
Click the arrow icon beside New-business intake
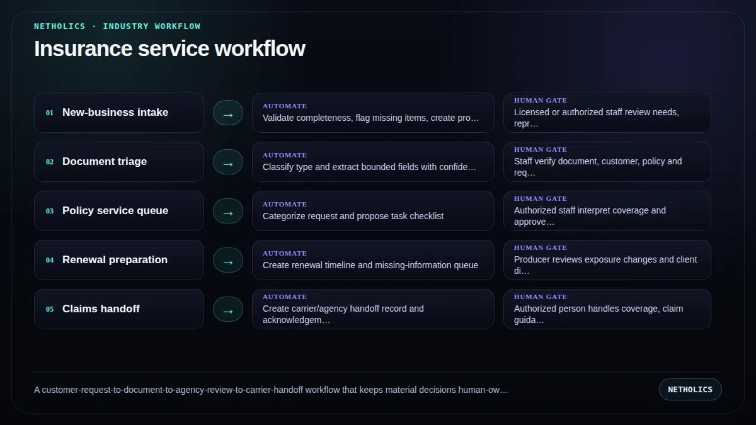coord(228,113)
